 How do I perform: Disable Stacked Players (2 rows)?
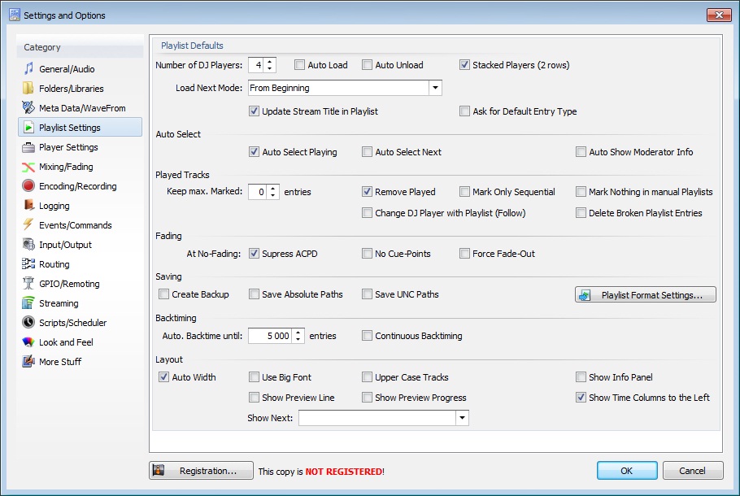click(464, 65)
